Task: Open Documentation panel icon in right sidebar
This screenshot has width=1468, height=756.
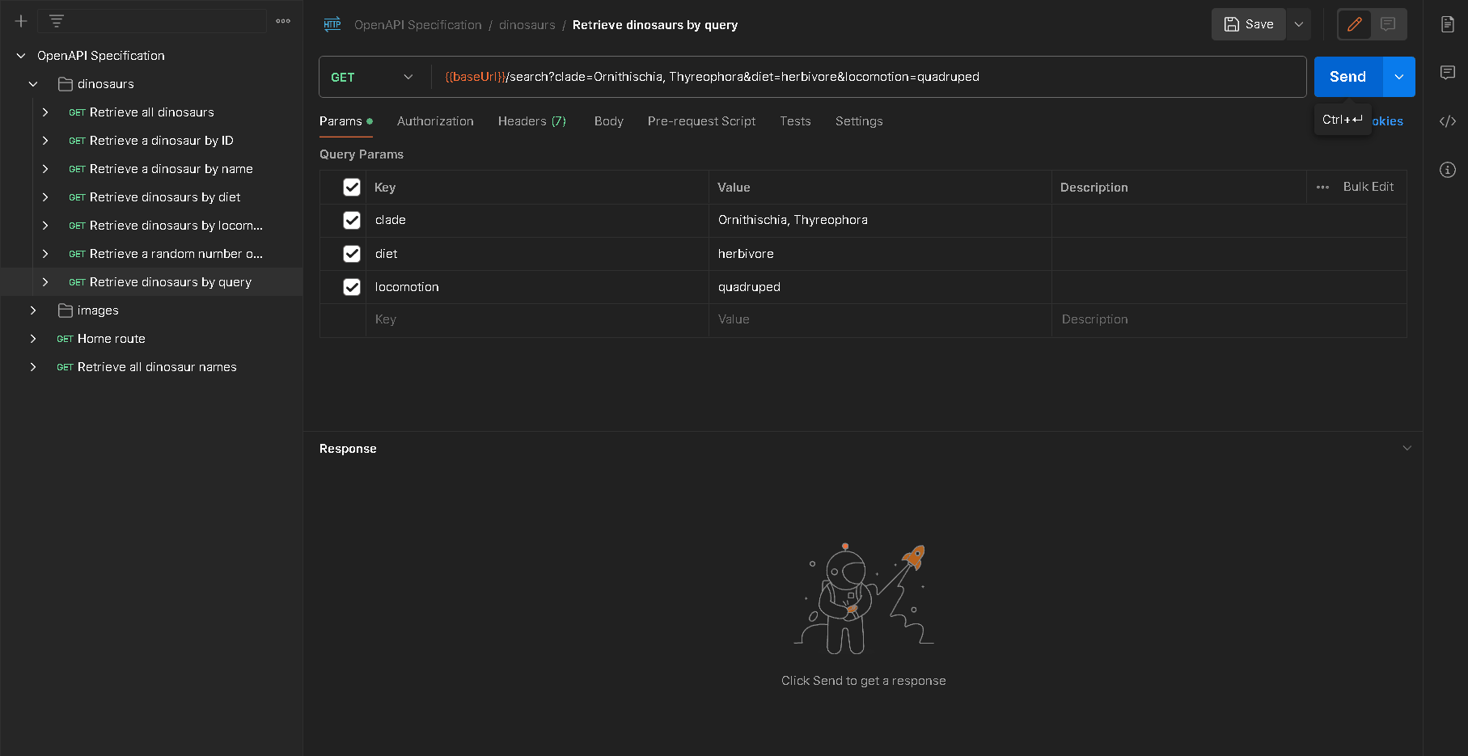Action: click(1448, 24)
